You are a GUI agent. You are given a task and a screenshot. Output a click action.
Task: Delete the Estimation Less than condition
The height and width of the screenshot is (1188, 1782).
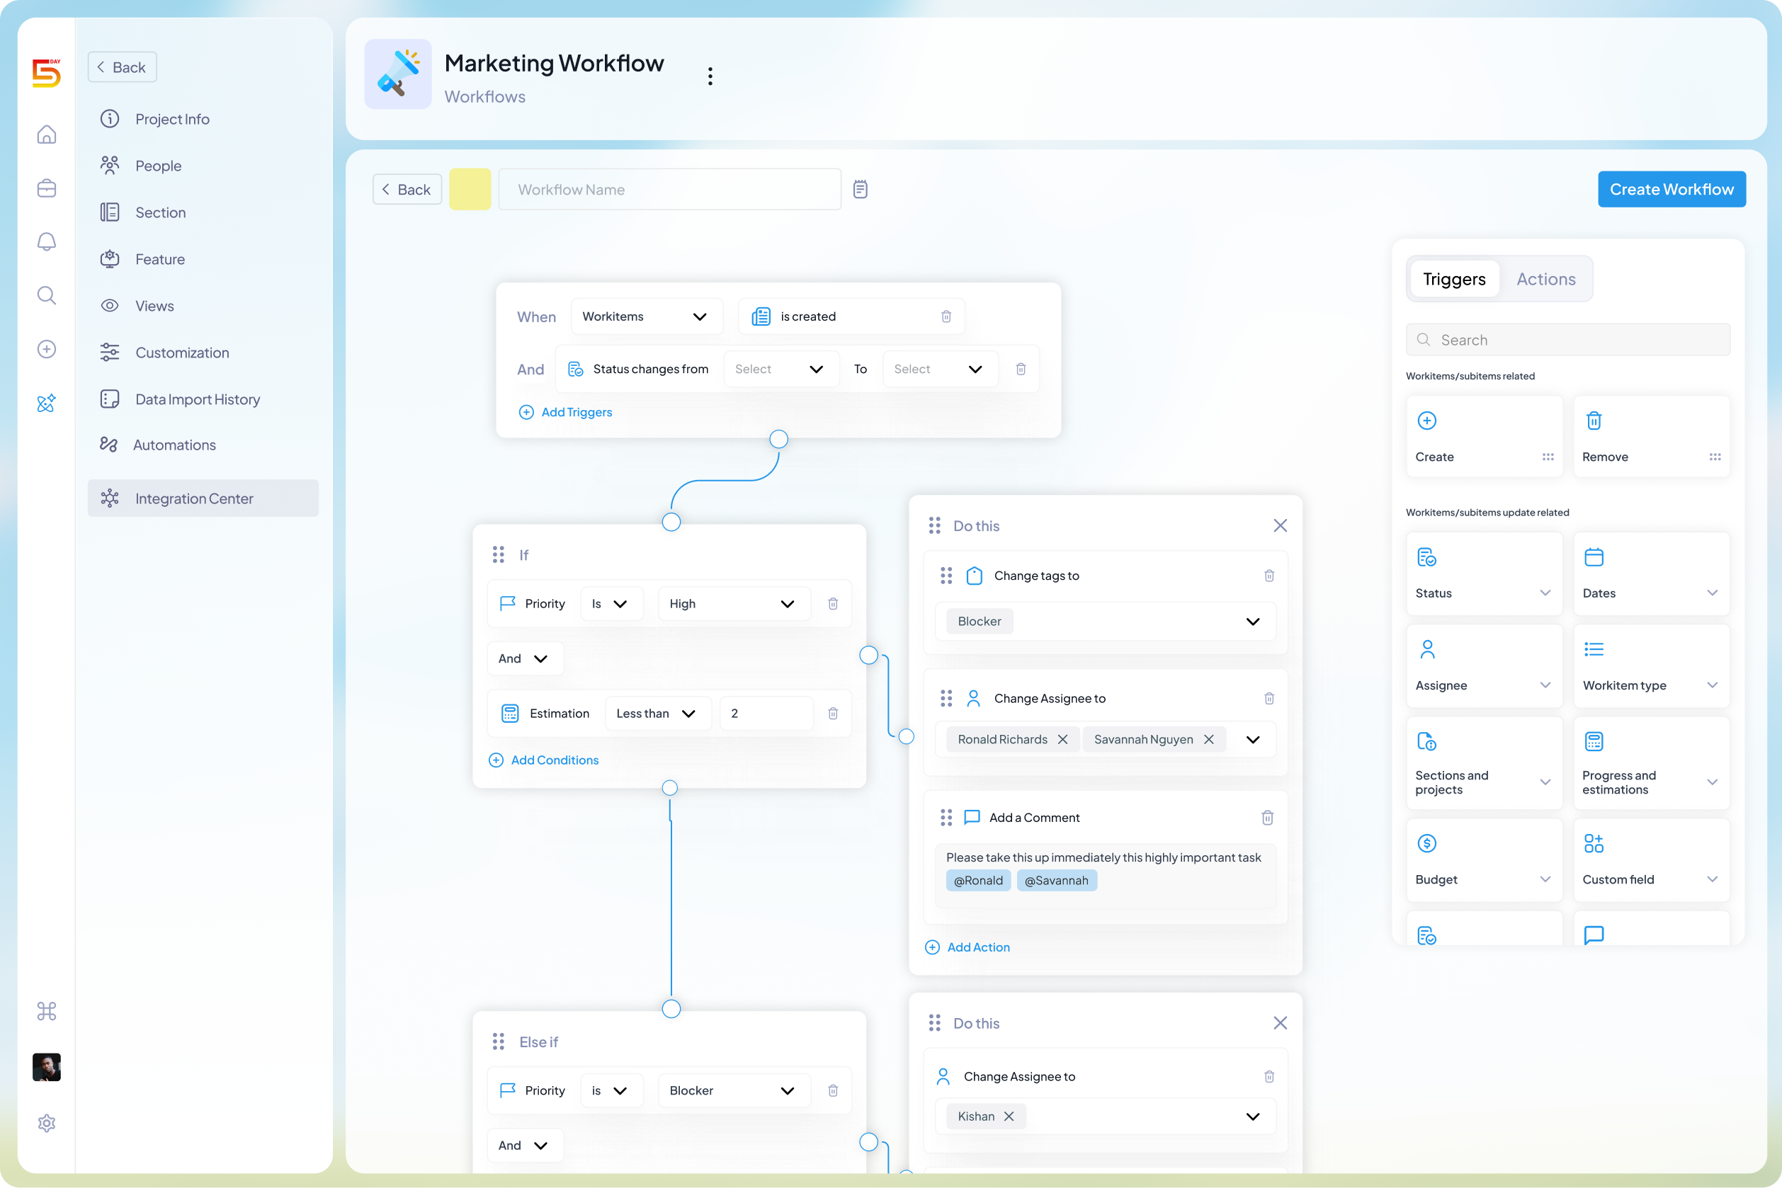coord(832,713)
